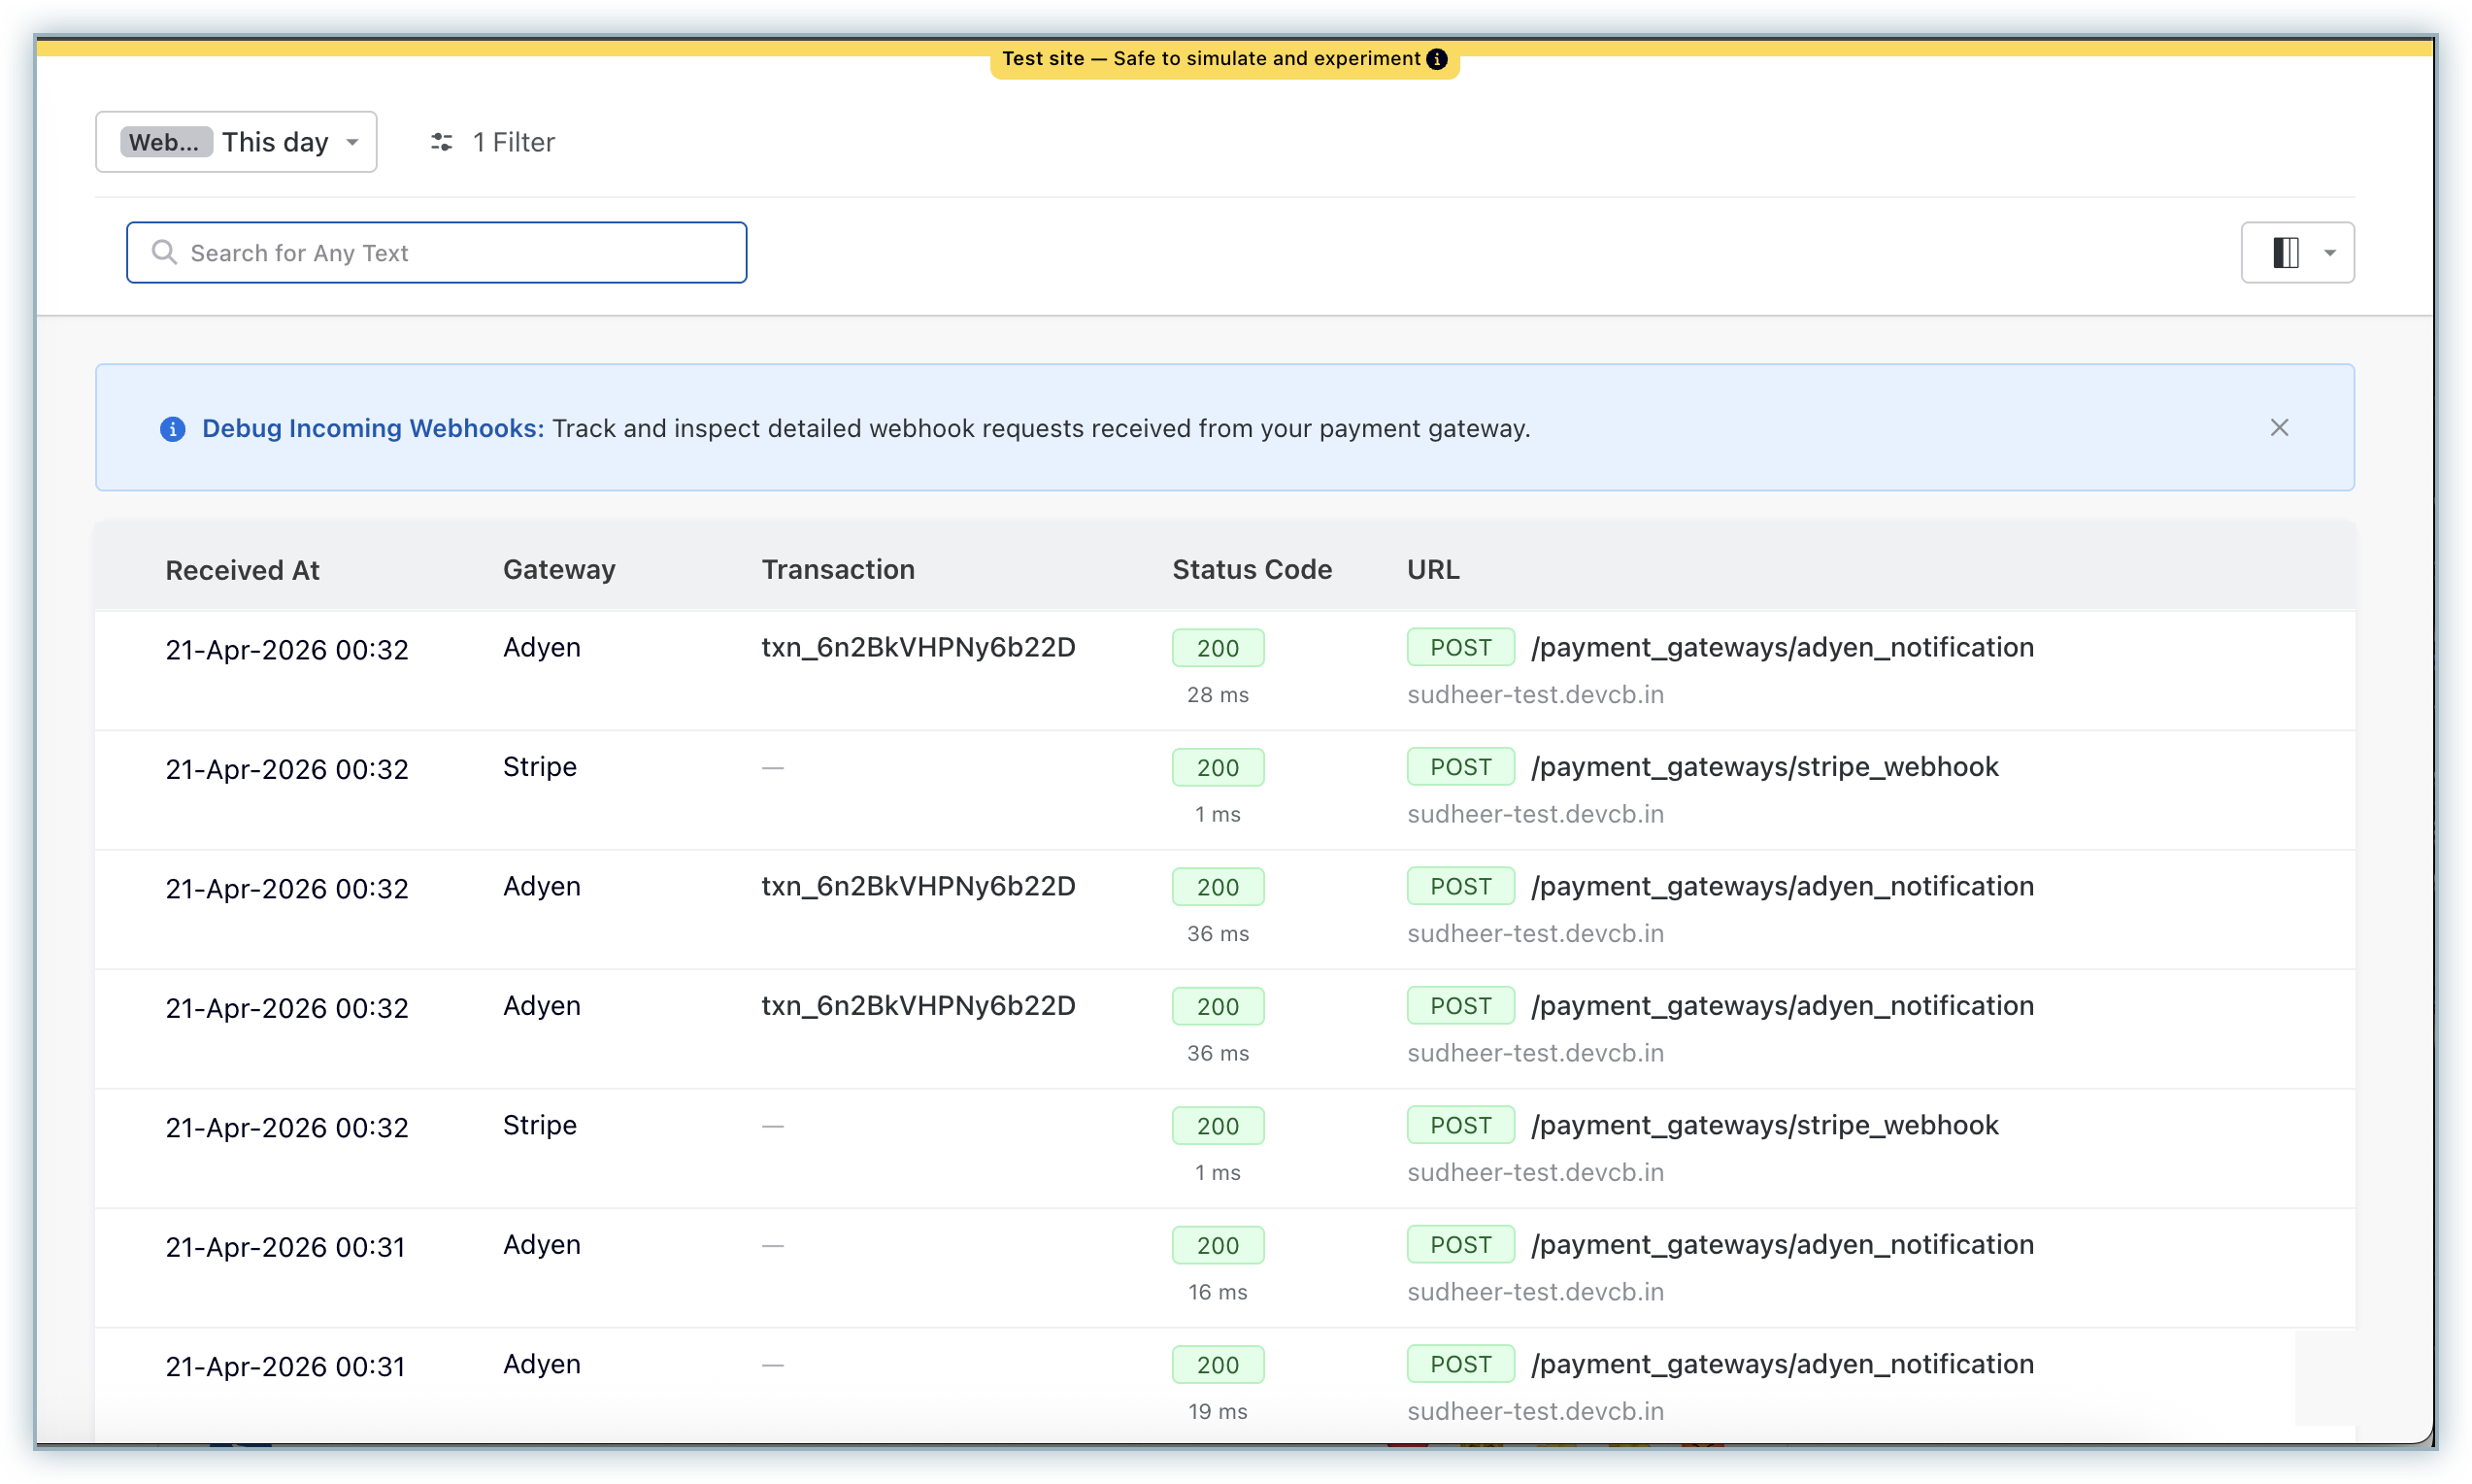Click the magnifier icon in the search bar
2472x1484 pixels.
[165, 252]
